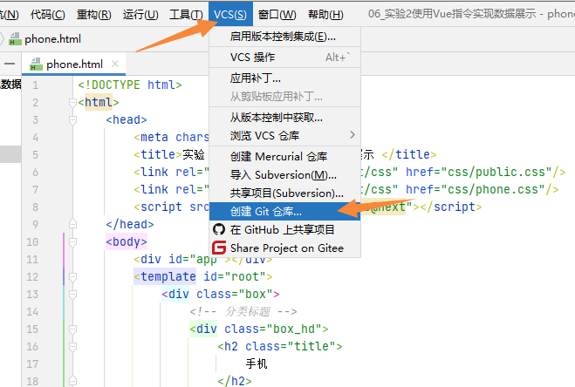Open the VCS(S) menu
The height and width of the screenshot is (387, 575).
tap(230, 14)
